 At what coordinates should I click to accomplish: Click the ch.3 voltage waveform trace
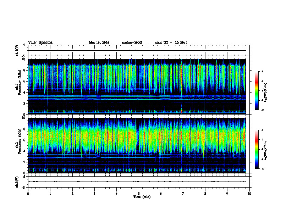tap(137, 182)
